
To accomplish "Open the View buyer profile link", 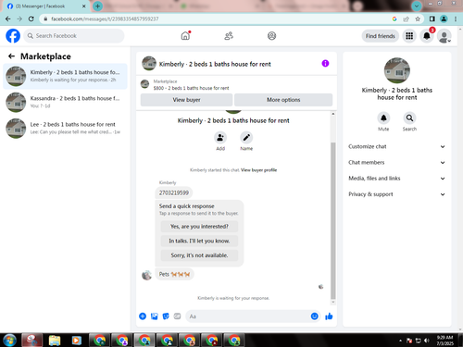I will [258, 170].
